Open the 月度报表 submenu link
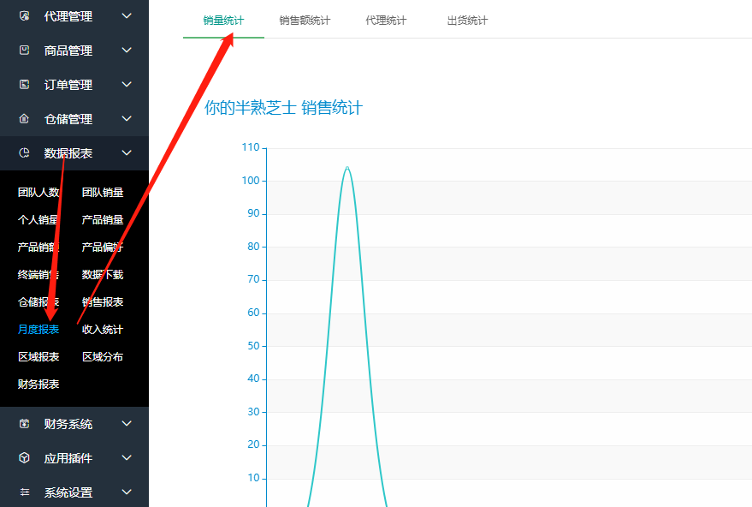 38,330
